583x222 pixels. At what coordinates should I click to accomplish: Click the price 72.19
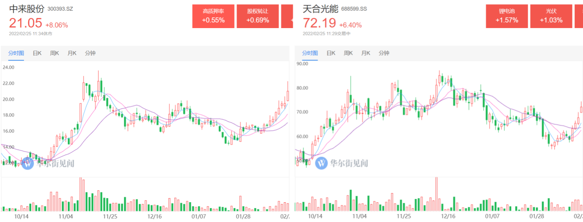coord(319,23)
